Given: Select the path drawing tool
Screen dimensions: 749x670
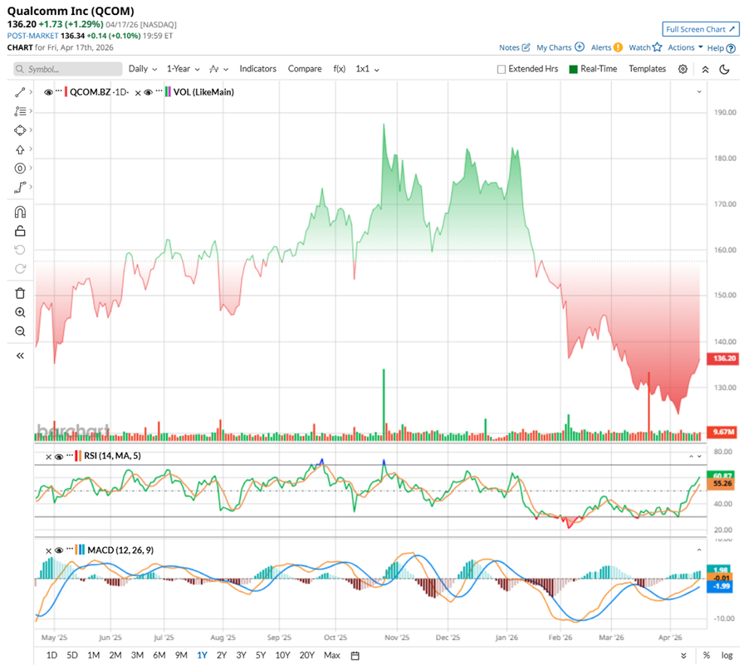Looking at the screenshot, I should (x=20, y=187).
